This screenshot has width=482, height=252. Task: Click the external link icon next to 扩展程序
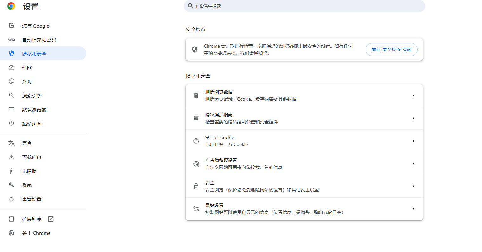point(51,219)
